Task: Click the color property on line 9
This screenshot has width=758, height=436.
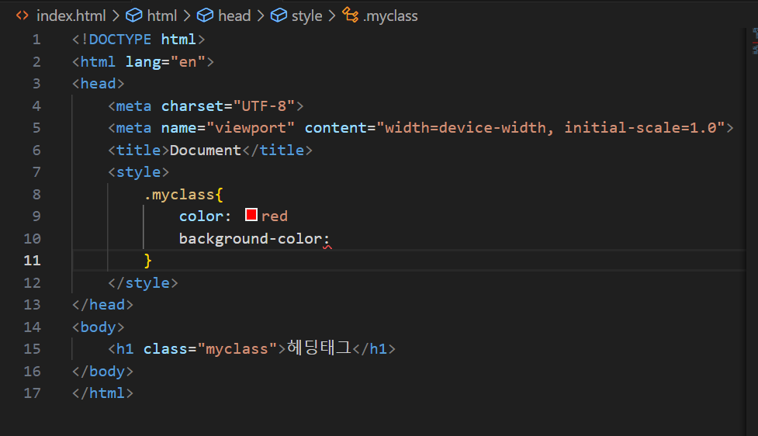Action: [x=201, y=216]
